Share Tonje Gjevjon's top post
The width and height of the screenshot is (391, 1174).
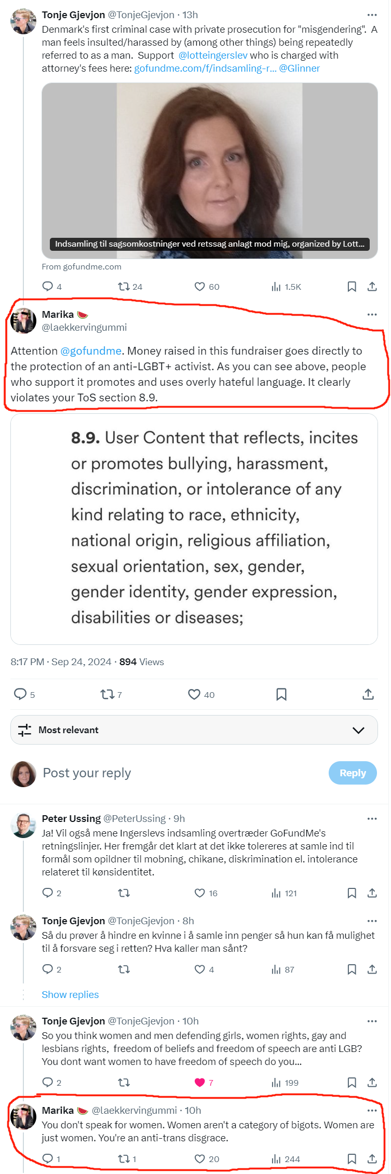[372, 287]
